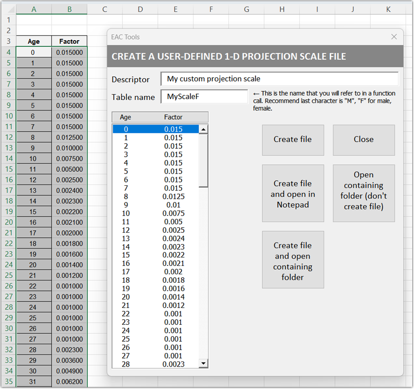Click Create file and open in Notepad
The height and width of the screenshot is (389, 414).
coord(293,193)
